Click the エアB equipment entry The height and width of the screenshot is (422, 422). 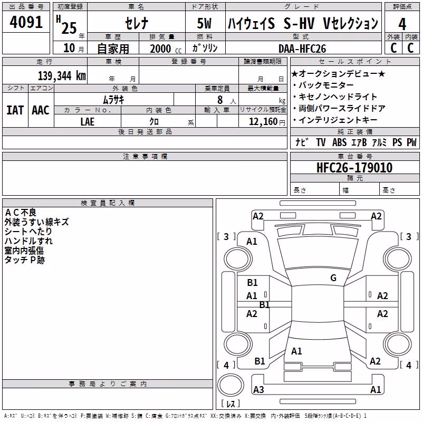[359, 142]
